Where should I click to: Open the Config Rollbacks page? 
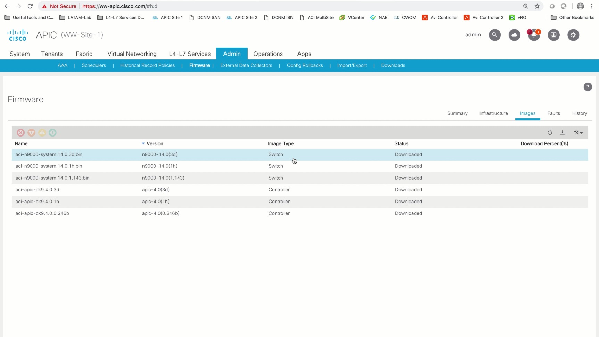(x=305, y=65)
